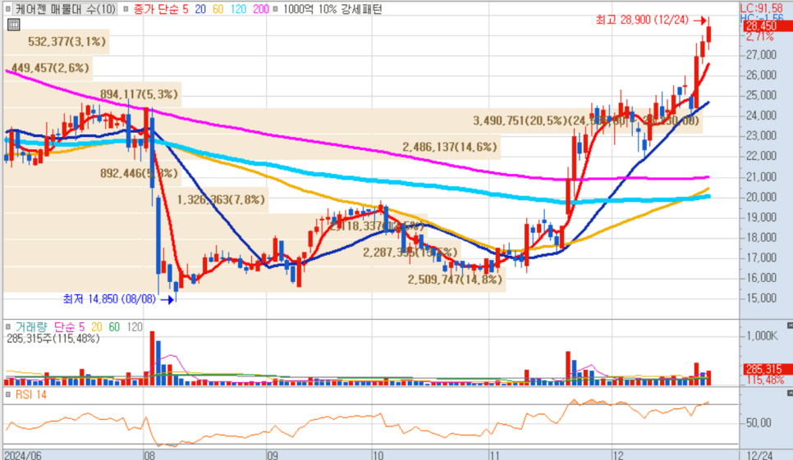Select the 1000억 10% 강세패턴 indicator label
Viewport: 793px width, 460px height.
tap(332, 9)
